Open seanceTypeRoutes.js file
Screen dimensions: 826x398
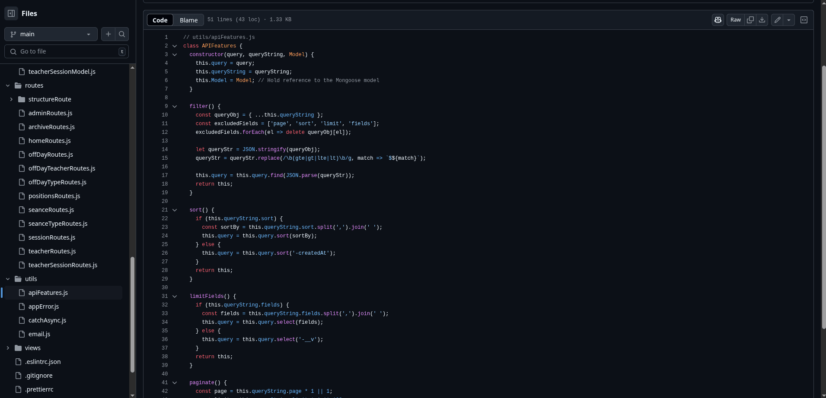tap(58, 224)
